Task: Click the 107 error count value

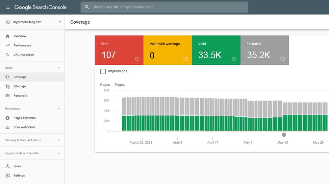Action: click(x=109, y=55)
